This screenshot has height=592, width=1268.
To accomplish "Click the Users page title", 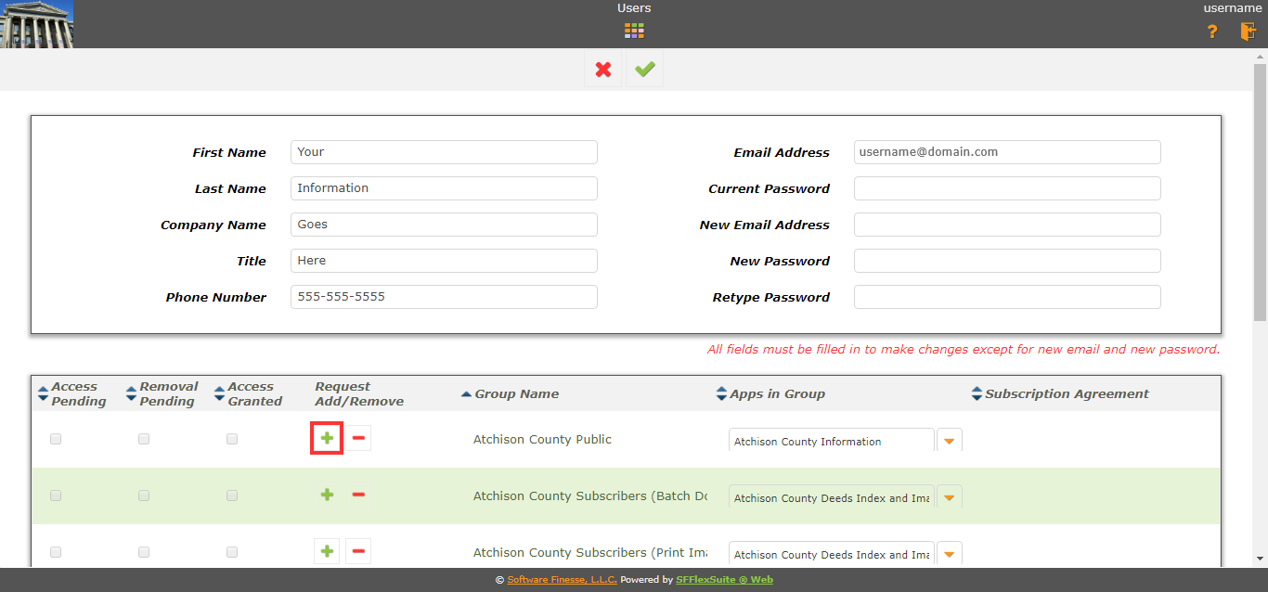I will click(634, 8).
